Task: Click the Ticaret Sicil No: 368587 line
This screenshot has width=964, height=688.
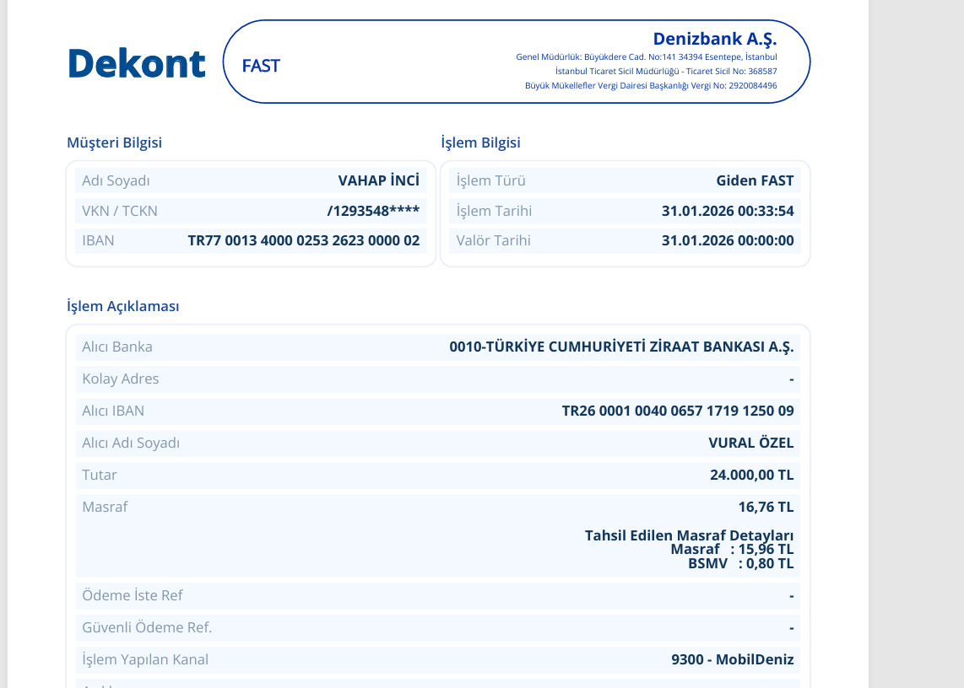Action: [x=666, y=72]
